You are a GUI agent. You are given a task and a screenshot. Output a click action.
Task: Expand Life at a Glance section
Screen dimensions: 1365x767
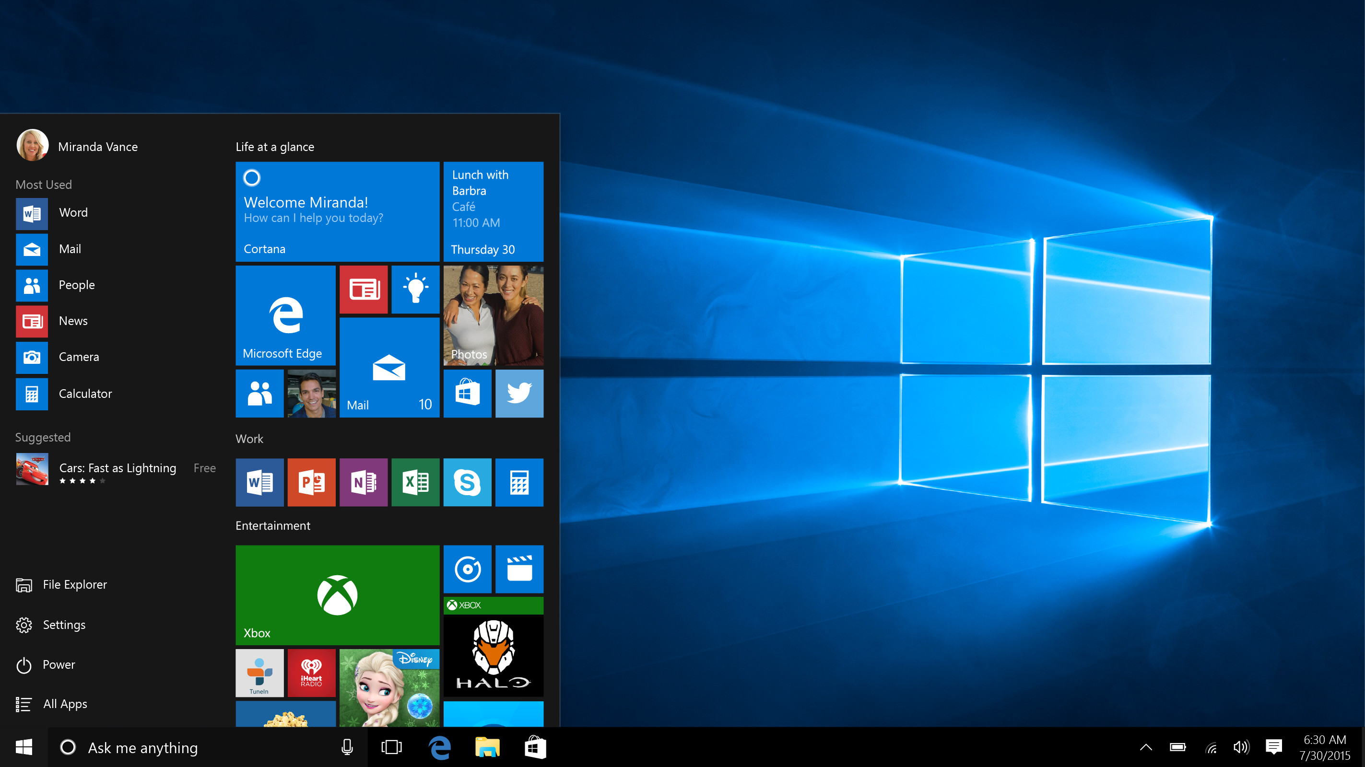click(x=275, y=146)
